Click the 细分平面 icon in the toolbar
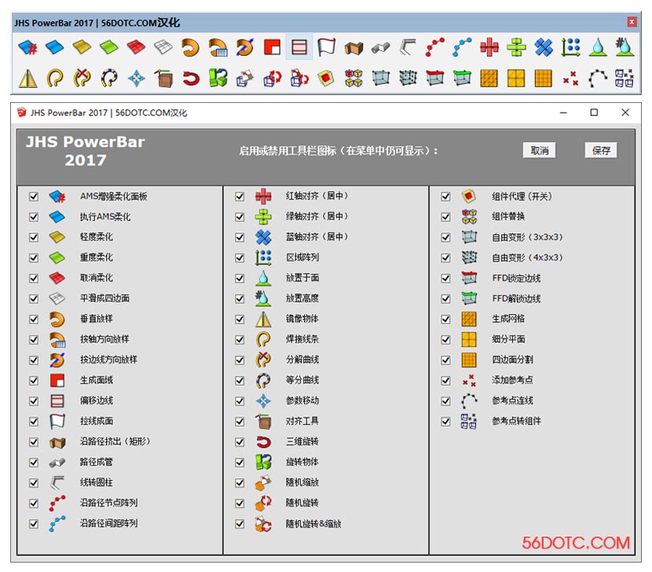 coord(516,78)
